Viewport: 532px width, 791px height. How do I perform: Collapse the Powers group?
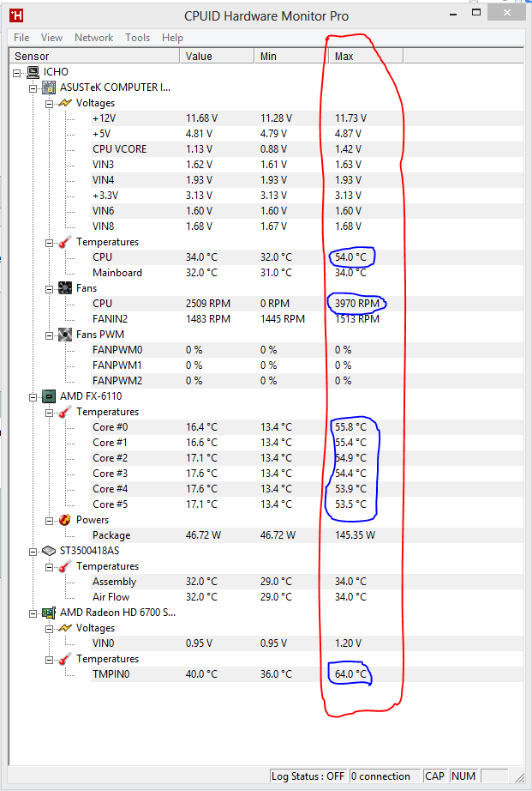pos(50,521)
